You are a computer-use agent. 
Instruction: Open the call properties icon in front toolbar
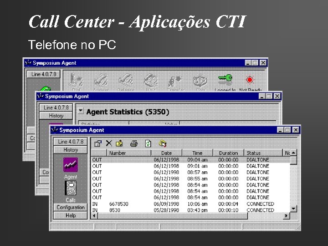[x=97, y=143]
